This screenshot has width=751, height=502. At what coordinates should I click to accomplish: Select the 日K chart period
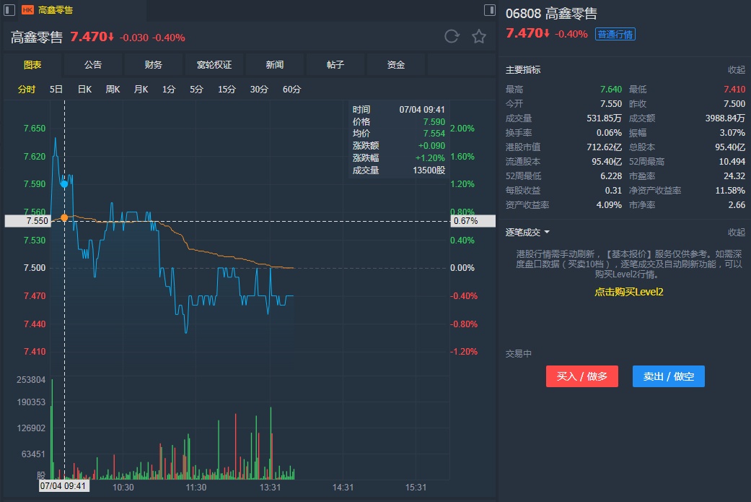[84, 90]
